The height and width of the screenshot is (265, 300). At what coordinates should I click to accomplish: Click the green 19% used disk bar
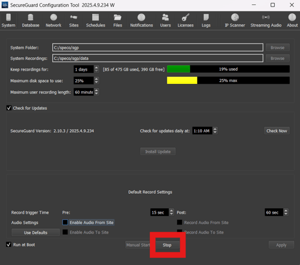coord(178,69)
